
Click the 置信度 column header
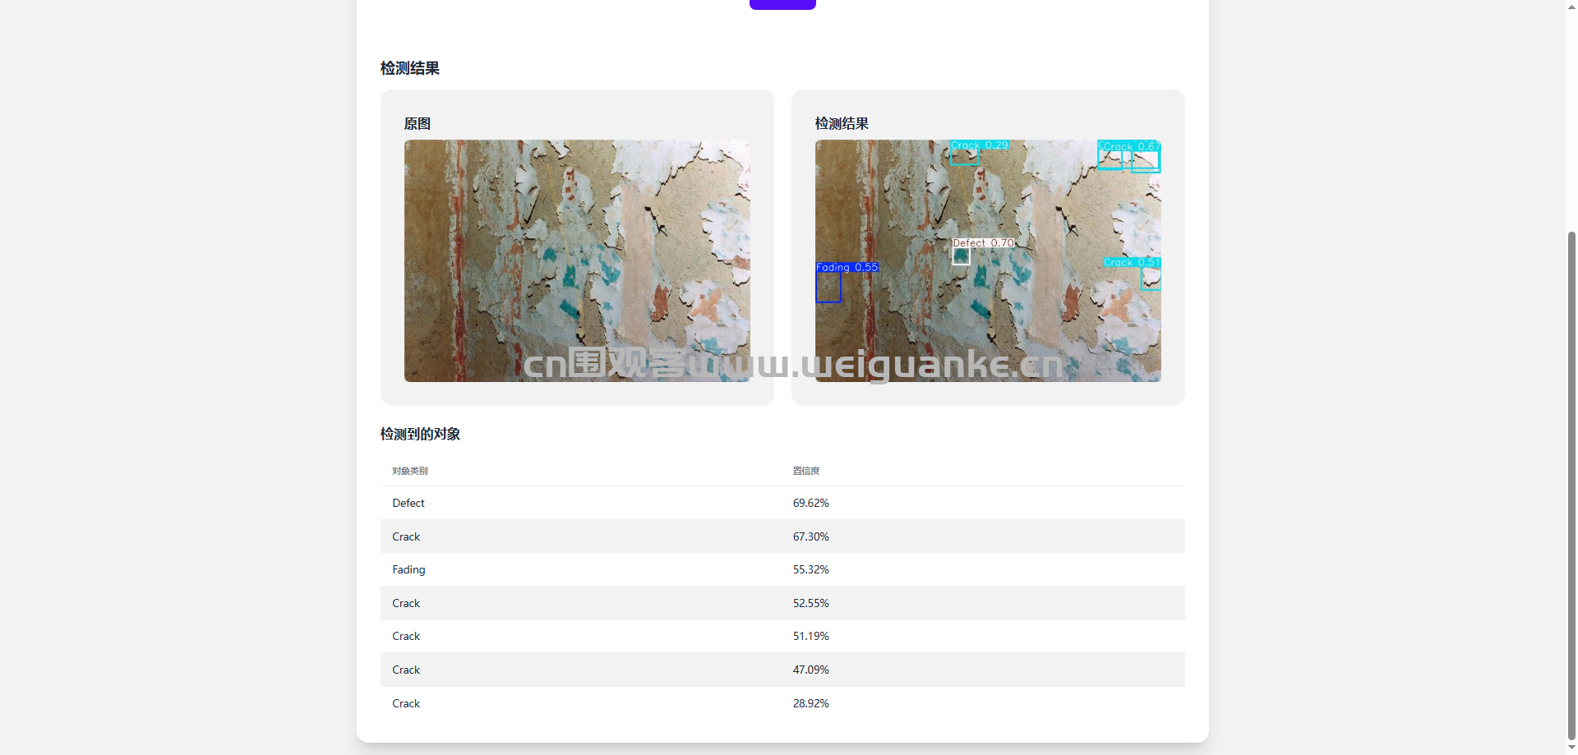click(x=805, y=471)
